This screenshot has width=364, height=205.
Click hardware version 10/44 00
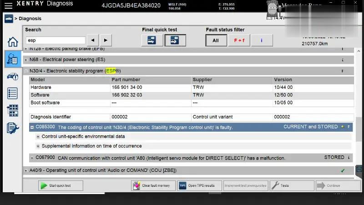283,87
